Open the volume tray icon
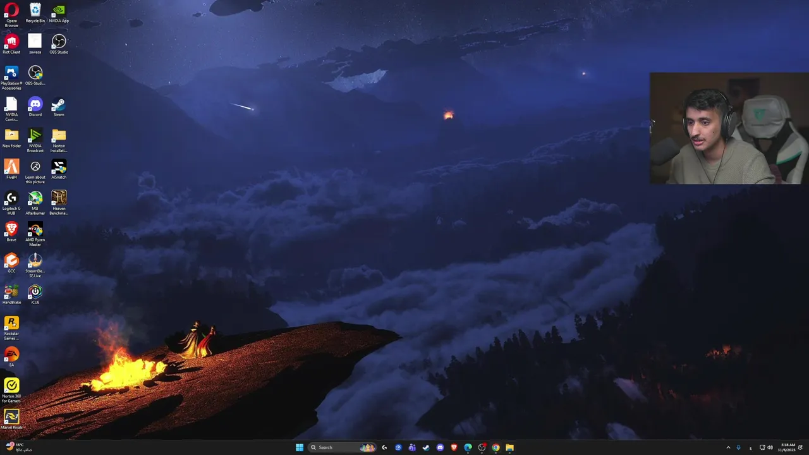 (x=770, y=447)
